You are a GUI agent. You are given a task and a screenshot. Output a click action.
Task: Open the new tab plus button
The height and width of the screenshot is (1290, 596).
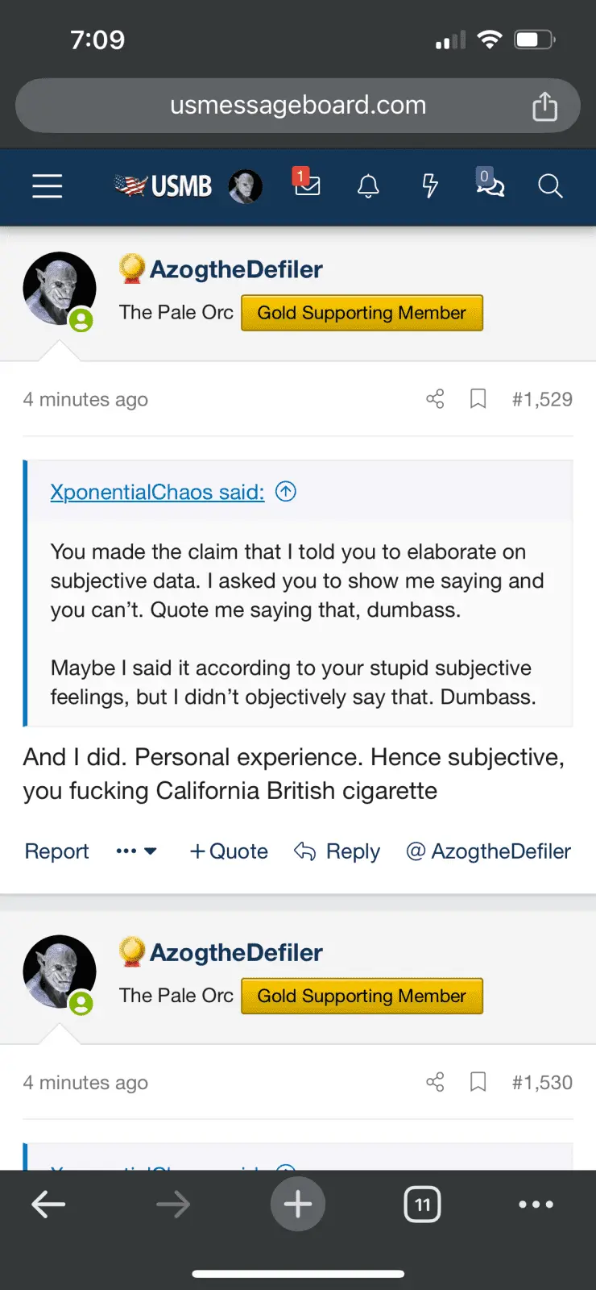pyautogui.click(x=298, y=1205)
